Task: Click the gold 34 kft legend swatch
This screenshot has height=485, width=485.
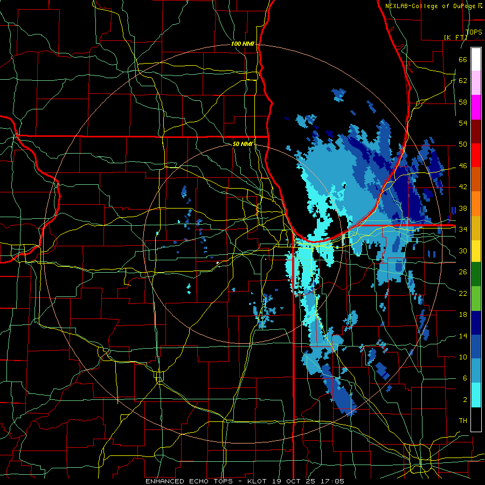Action: [x=476, y=228]
